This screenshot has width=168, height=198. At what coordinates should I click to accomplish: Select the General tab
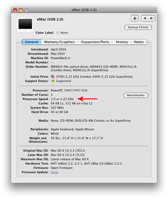[32, 42]
